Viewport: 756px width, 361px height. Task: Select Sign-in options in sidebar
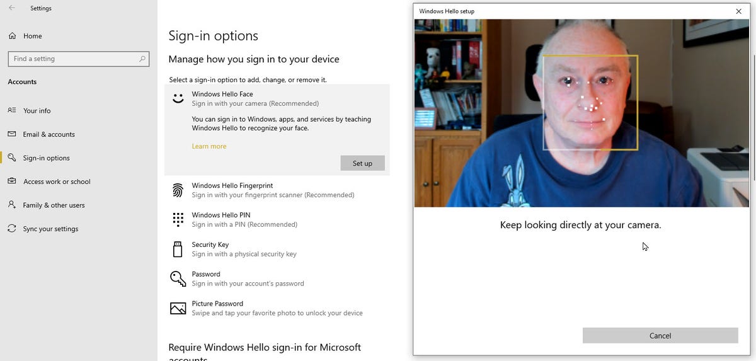click(47, 158)
